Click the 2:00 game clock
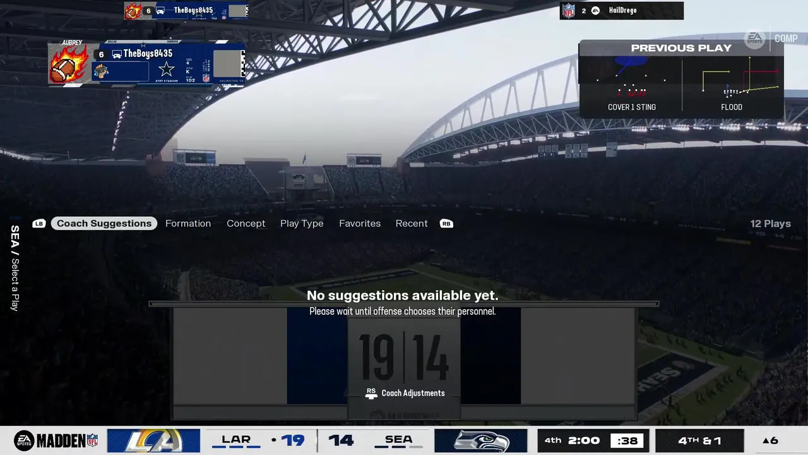The image size is (808, 455). [x=583, y=440]
